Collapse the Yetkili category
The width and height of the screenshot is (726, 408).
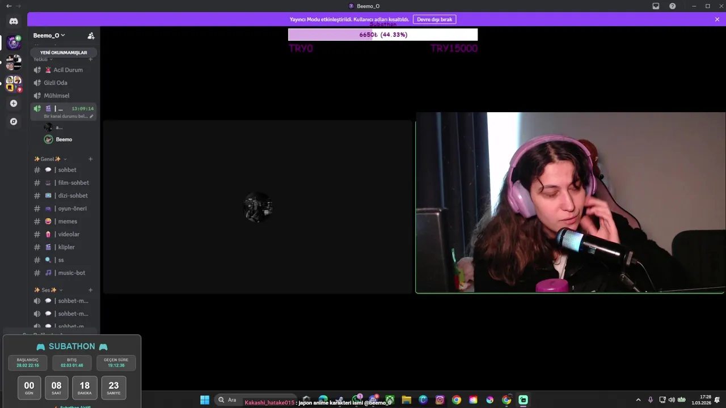coord(43,59)
